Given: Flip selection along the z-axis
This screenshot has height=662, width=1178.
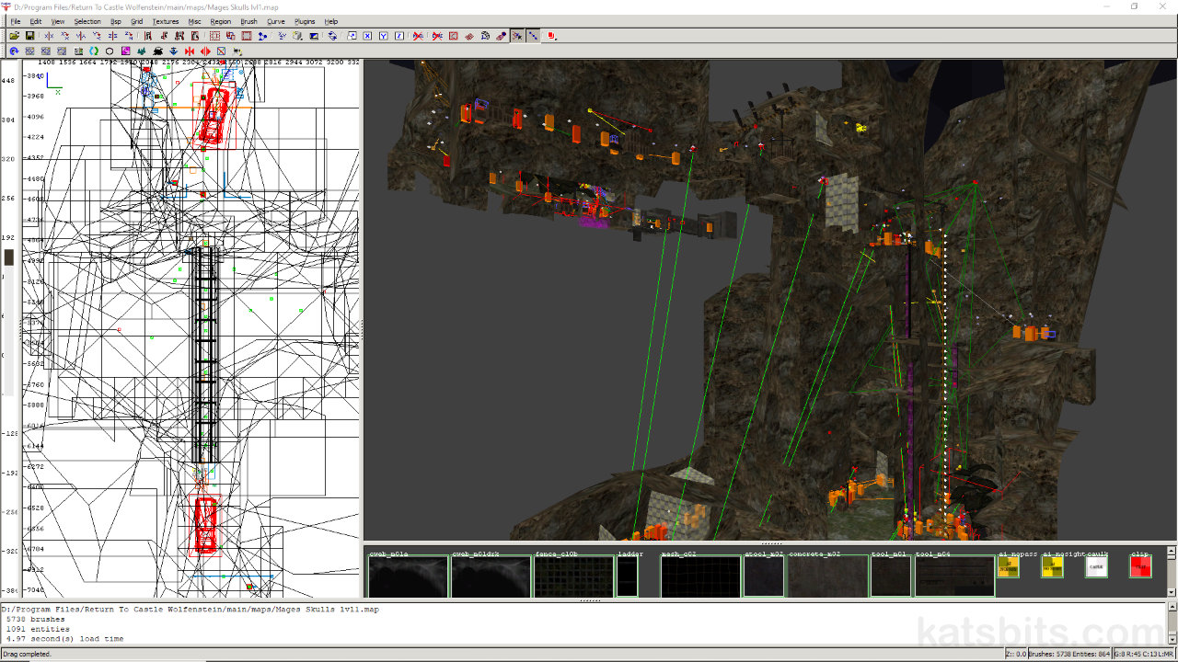Looking at the screenshot, I should (x=112, y=36).
